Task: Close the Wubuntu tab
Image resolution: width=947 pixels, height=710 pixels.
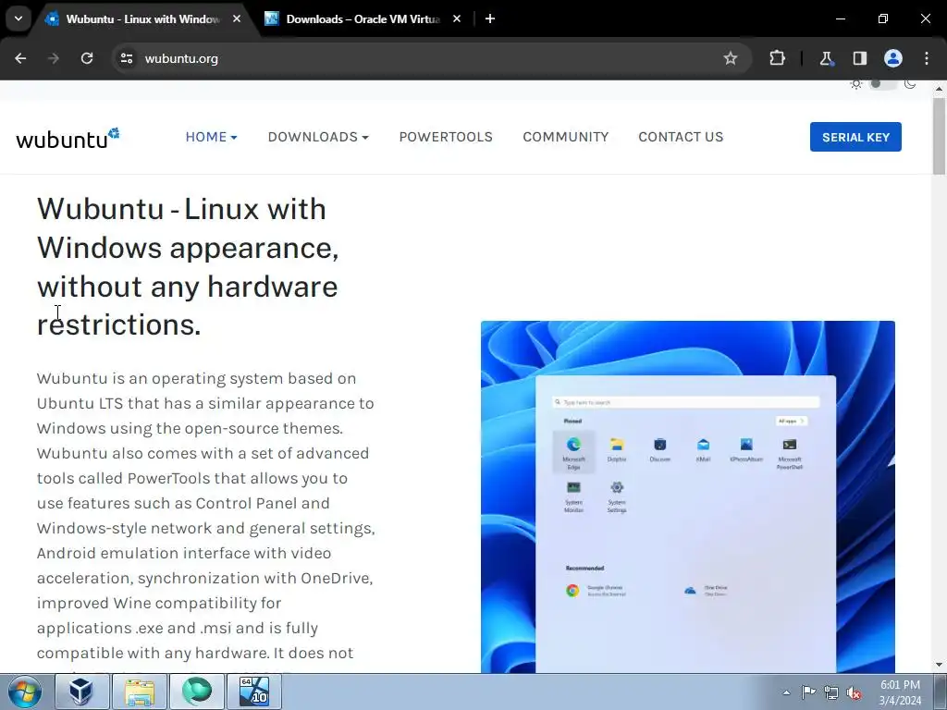Action: pyautogui.click(x=237, y=18)
